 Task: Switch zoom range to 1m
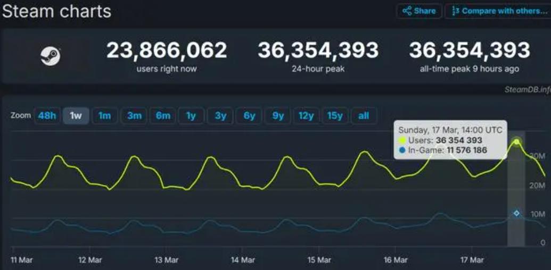pyautogui.click(x=104, y=116)
